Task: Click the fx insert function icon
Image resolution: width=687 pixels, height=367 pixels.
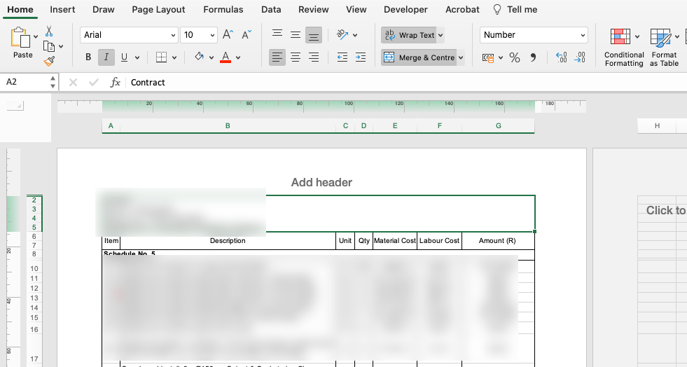Action: click(x=116, y=83)
